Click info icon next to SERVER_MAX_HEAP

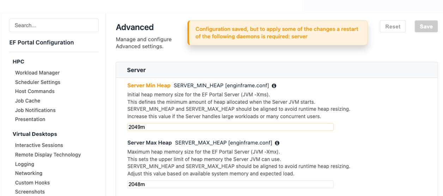tap(277, 143)
